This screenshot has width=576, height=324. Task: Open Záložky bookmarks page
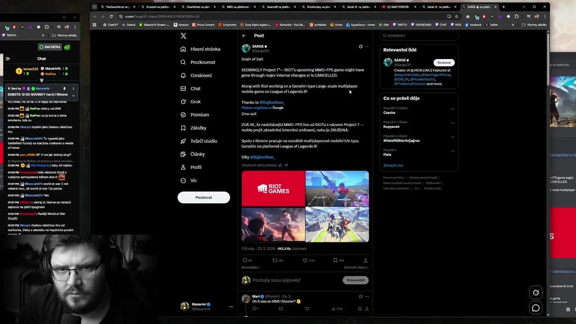193,128
